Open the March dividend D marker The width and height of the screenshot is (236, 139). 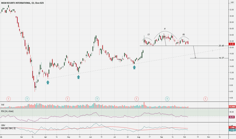click(27, 99)
